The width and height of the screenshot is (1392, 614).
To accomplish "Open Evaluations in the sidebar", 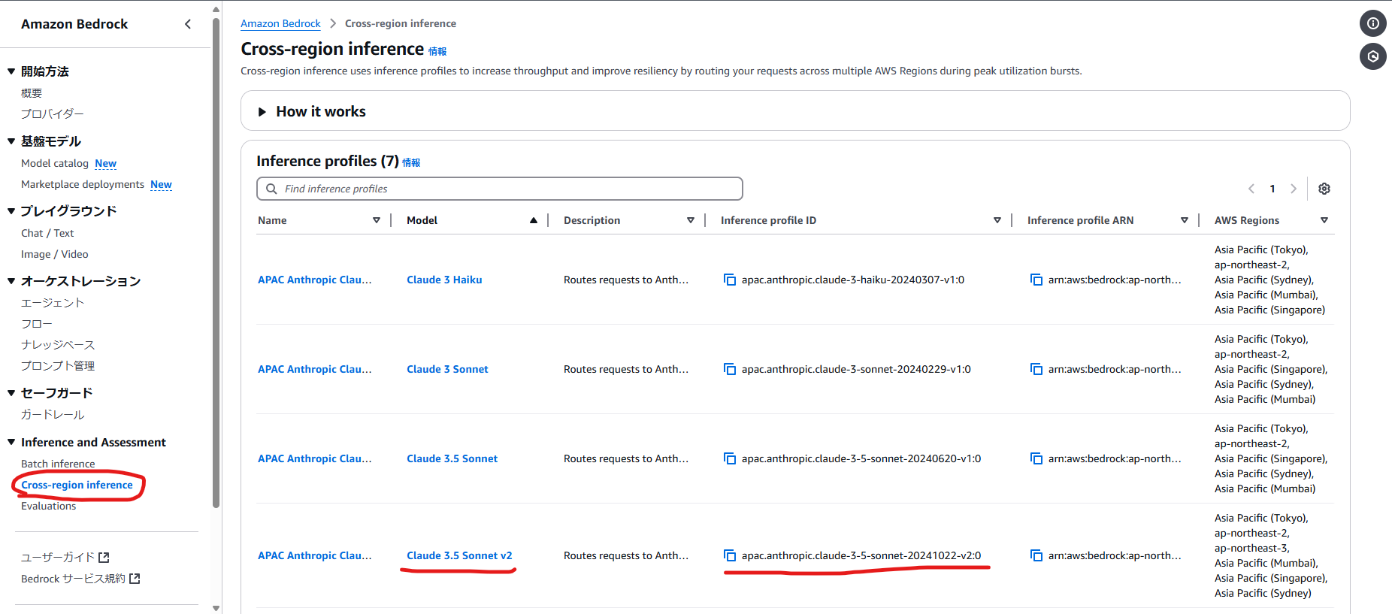I will 49,506.
